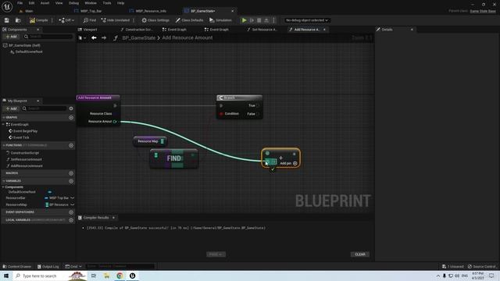Screen dimensions: 500x281
Task: Open ResourceMap variable type dropdown
Action: [x=59, y=205]
